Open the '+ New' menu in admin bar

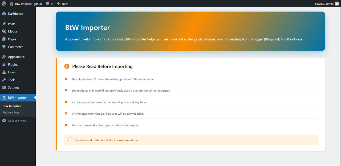(62, 3)
